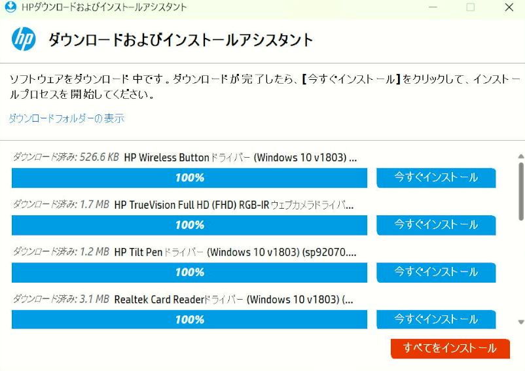Click the scrollbar down arrow
Viewport: 525px width, 371px height.
click(x=521, y=322)
